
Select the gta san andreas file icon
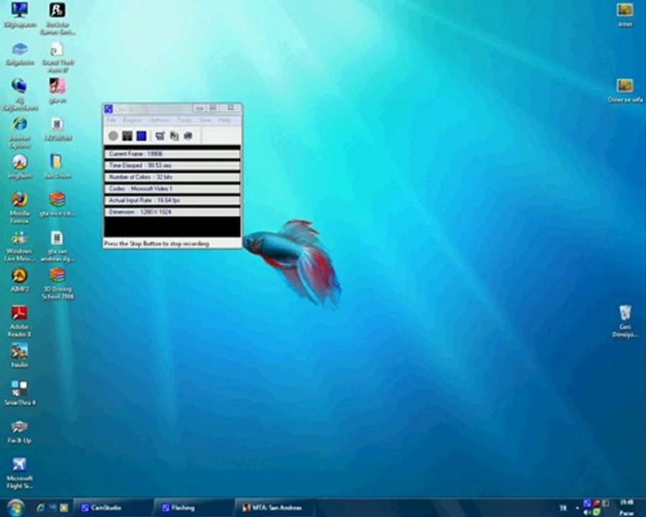click(57, 246)
